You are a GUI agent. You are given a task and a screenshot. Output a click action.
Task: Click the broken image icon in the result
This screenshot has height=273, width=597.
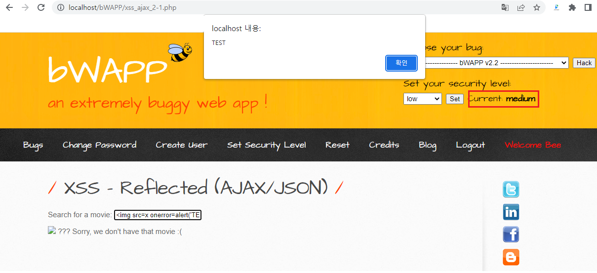pos(52,230)
